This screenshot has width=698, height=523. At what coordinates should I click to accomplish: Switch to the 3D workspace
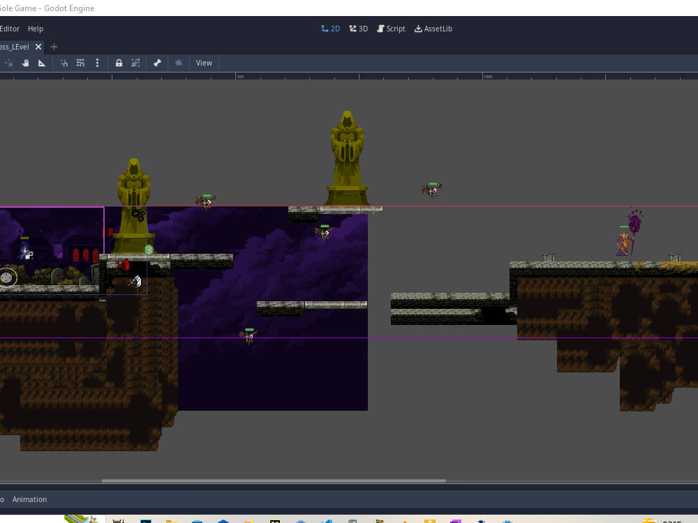point(358,29)
